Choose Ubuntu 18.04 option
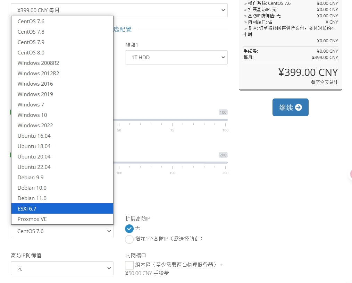The image size is (352, 283). tap(62, 146)
